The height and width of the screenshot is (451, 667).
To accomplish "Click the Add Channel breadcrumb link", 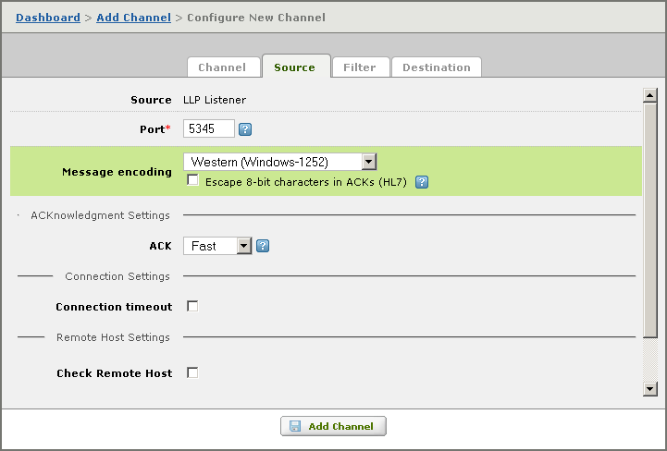I will point(133,18).
